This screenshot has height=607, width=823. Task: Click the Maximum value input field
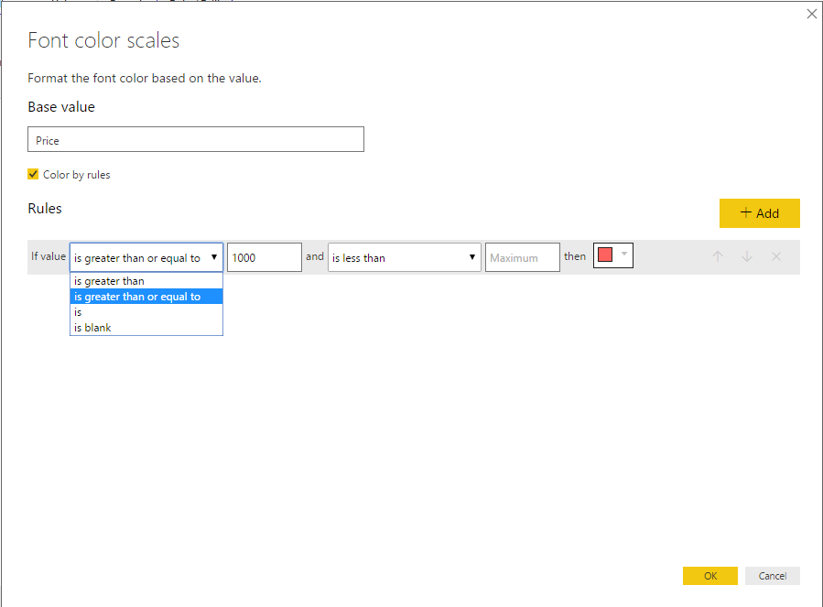point(522,257)
